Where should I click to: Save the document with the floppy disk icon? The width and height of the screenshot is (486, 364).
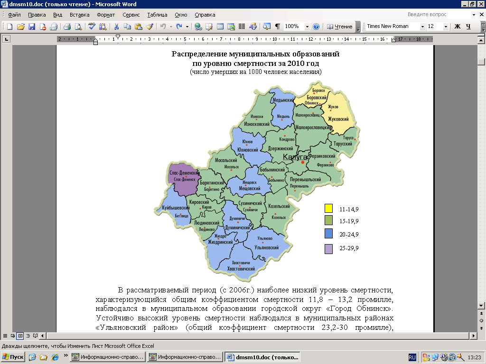click(x=32, y=27)
